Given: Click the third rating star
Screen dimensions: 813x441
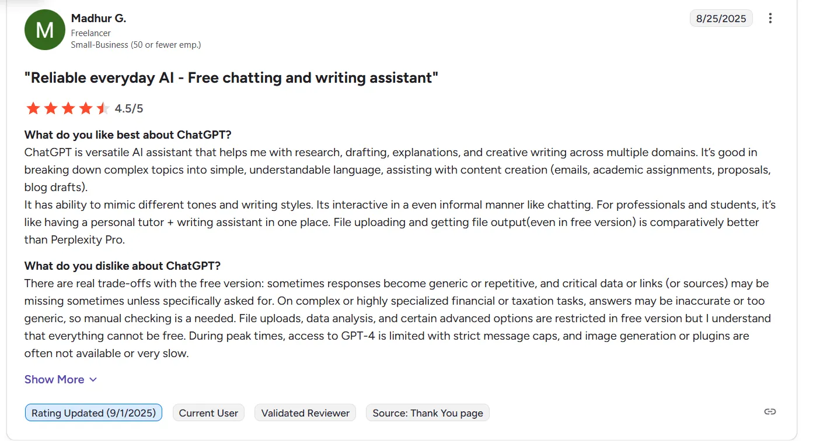Looking at the screenshot, I should [x=68, y=108].
